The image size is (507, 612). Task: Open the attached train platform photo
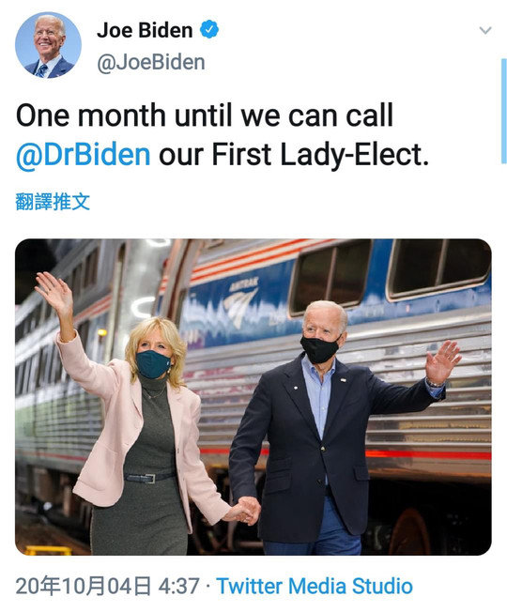(253, 396)
